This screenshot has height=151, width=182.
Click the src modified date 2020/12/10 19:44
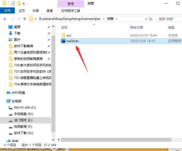(x=143, y=35)
